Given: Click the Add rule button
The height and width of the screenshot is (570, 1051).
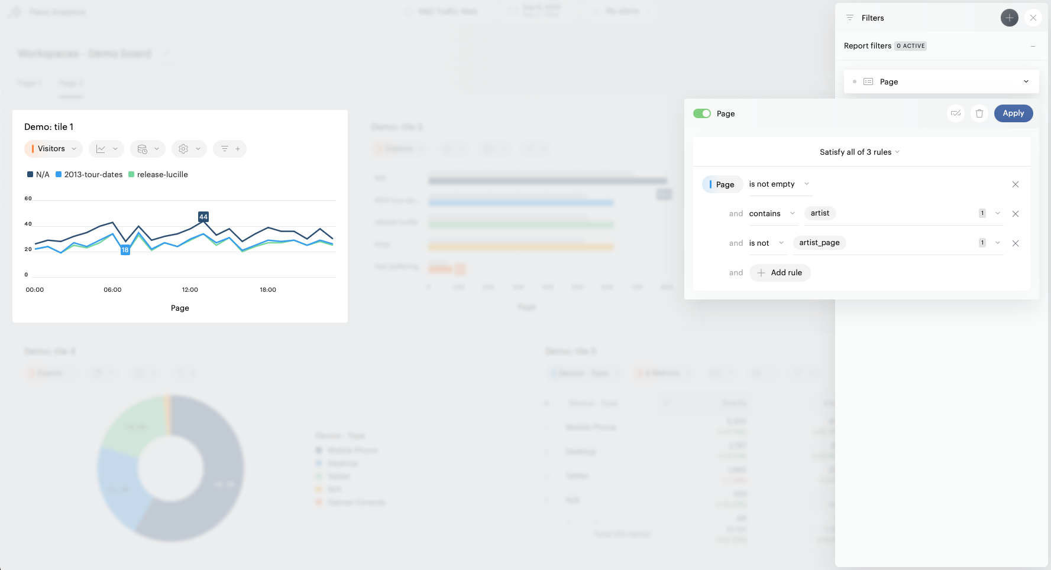Looking at the screenshot, I should [x=780, y=273].
